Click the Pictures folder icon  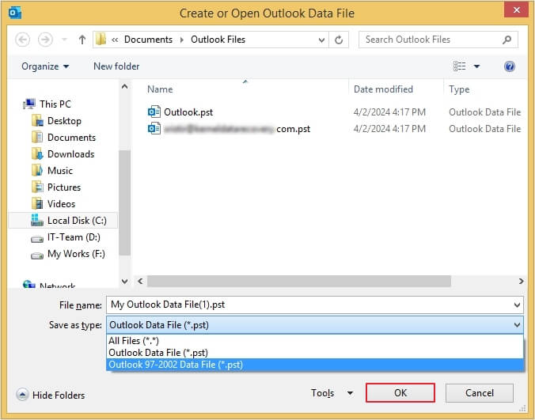37,187
